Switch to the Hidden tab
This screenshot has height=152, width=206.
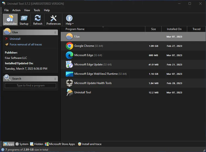(x=37, y=144)
